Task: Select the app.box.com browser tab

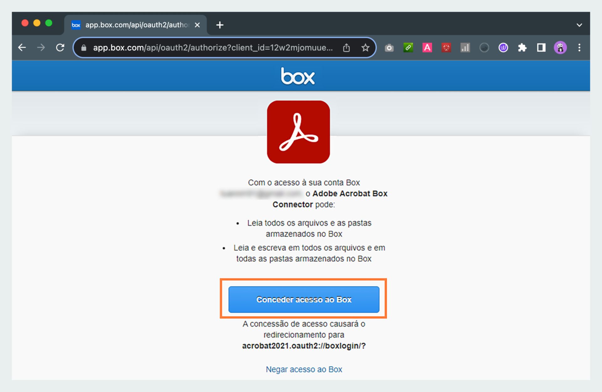Action: coord(132,25)
